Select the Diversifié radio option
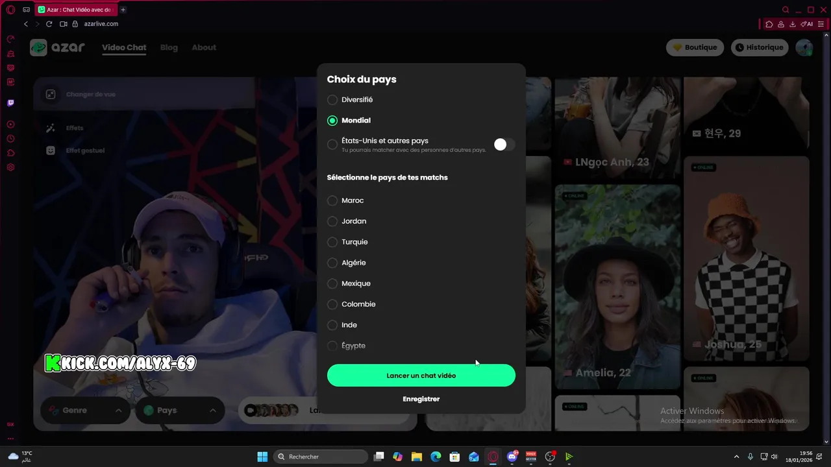 (332, 100)
